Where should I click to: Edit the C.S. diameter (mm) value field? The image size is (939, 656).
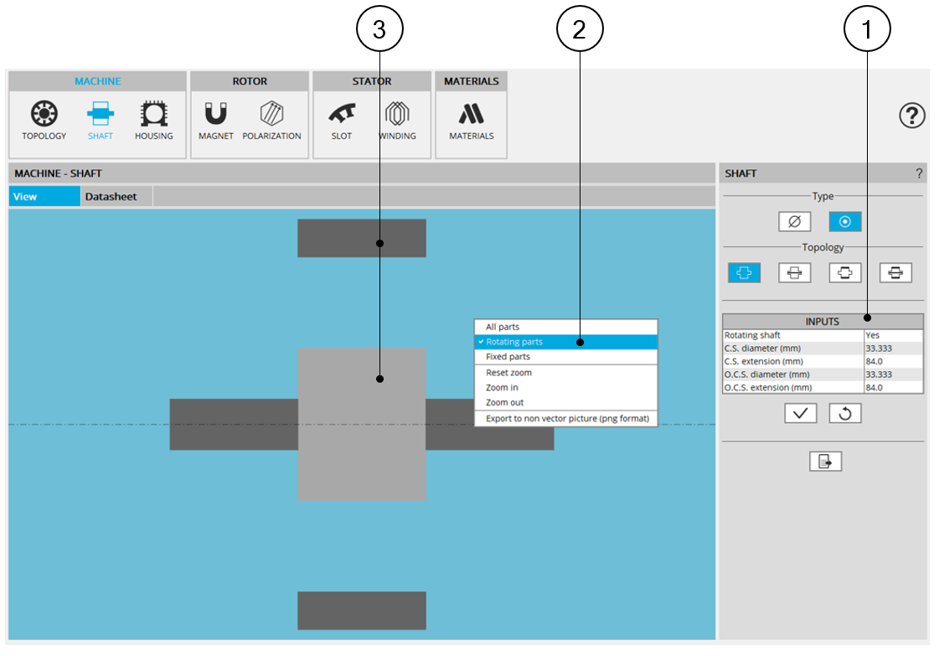[893, 348]
